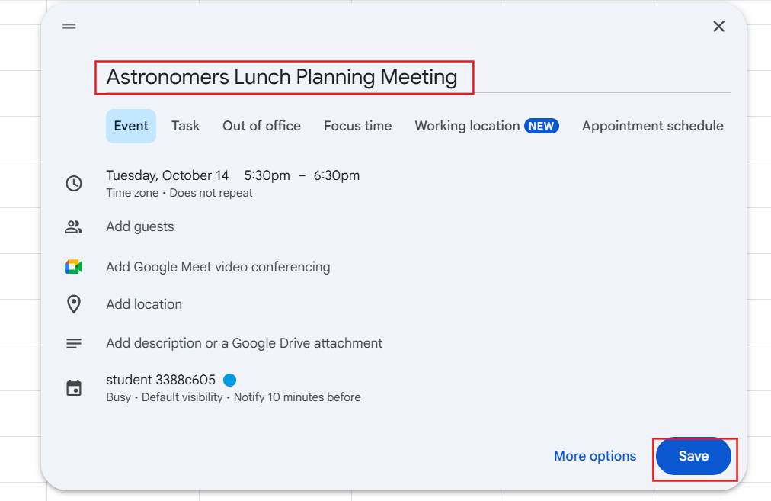Edit the event title text field
771x501 pixels.
pos(282,77)
